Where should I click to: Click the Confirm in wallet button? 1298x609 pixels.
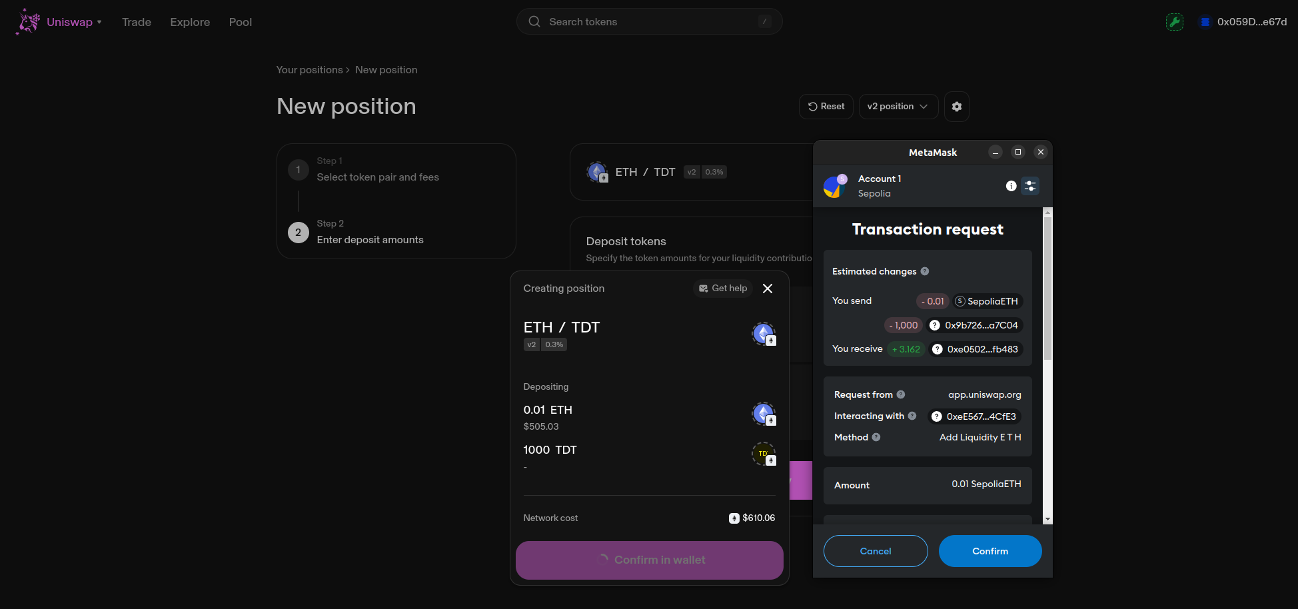coord(649,560)
